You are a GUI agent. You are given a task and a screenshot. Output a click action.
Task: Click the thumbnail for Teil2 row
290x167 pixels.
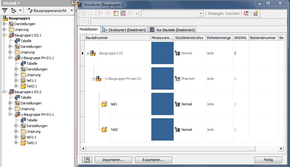click(x=162, y=129)
